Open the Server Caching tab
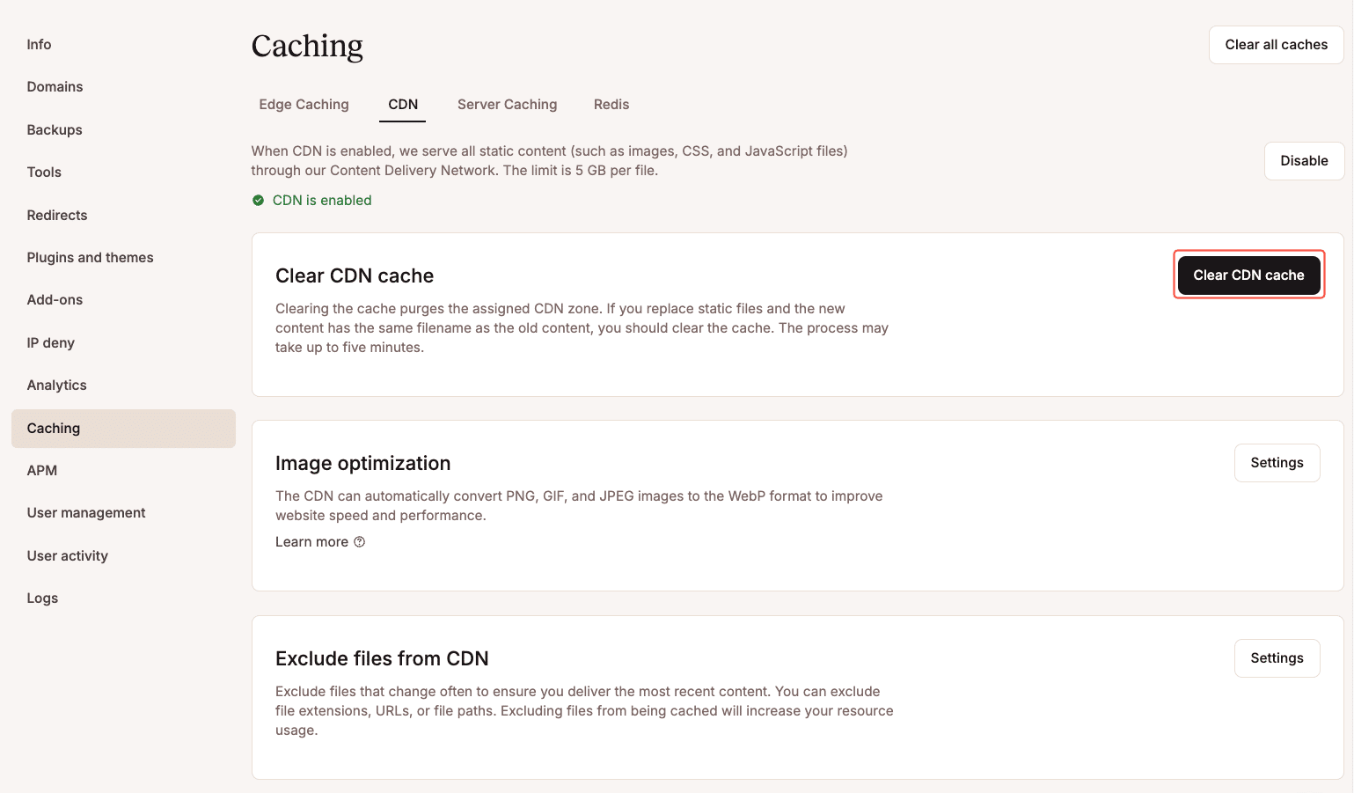1354x793 pixels. (x=507, y=104)
